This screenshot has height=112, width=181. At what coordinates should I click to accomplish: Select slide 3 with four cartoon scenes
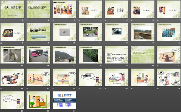coord(64,9)
